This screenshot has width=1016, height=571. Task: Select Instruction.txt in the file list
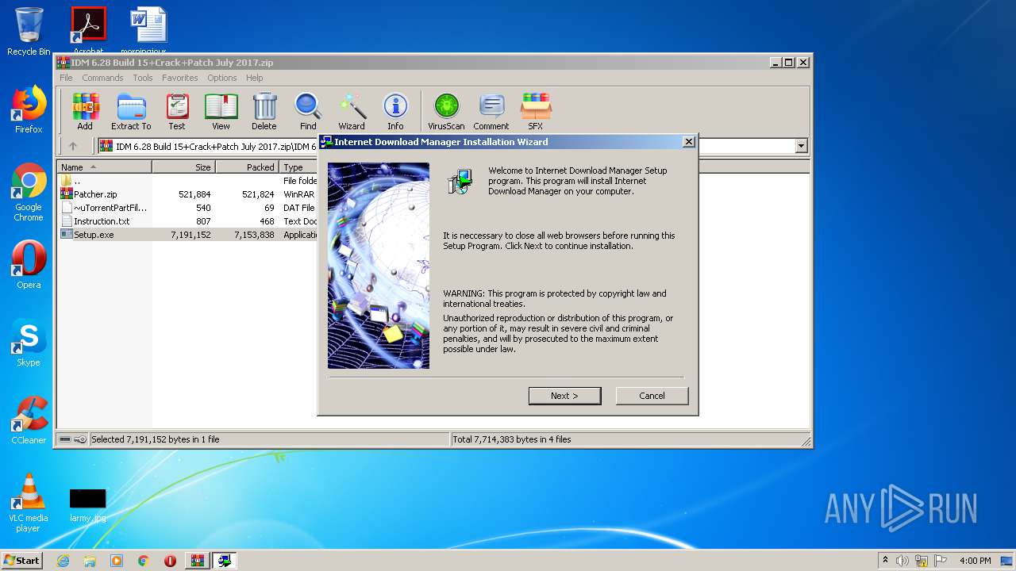point(188,221)
